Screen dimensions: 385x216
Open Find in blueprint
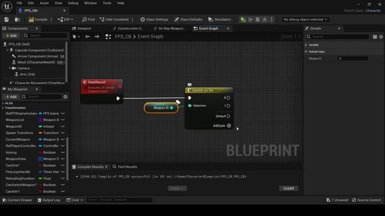[88, 19]
